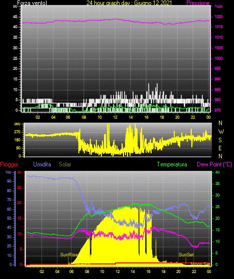This screenshot has width=234, height=279.
Task: Click the 90 wind direction axis value
Action: (18, 148)
